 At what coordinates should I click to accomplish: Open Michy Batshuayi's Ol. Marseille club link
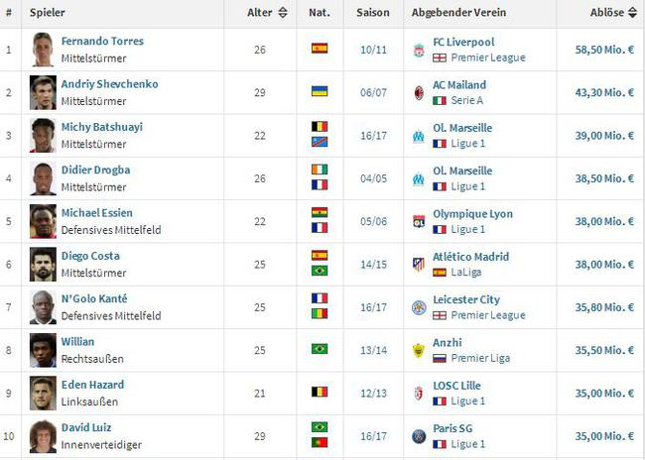point(461,128)
